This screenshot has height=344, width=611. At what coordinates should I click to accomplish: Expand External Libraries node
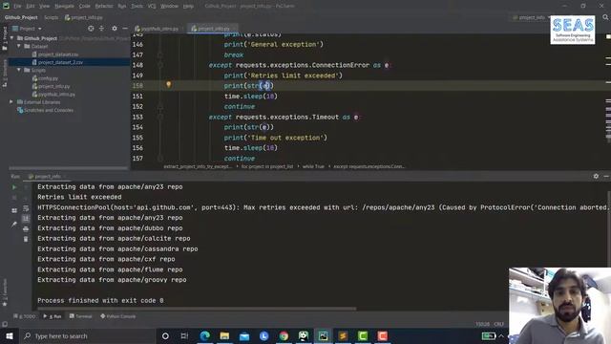(x=11, y=102)
